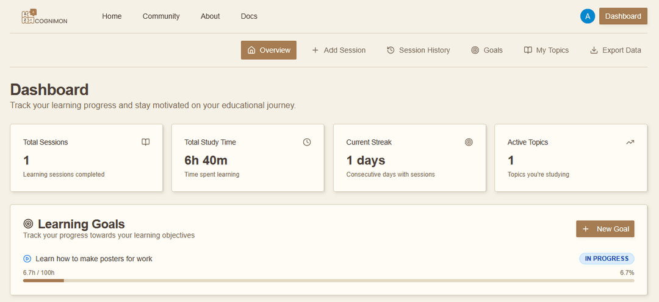Click the play icon beside the poster goal
659x302 pixels.
27,259
